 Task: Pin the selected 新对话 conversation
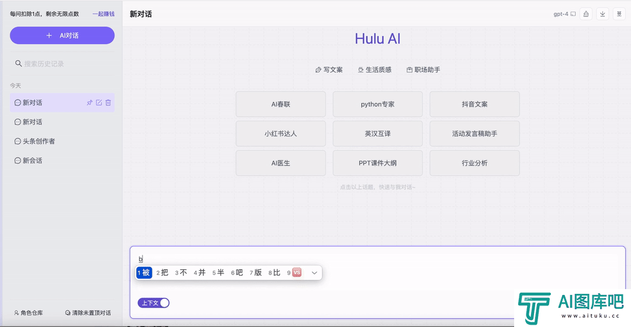coord(89,103)
